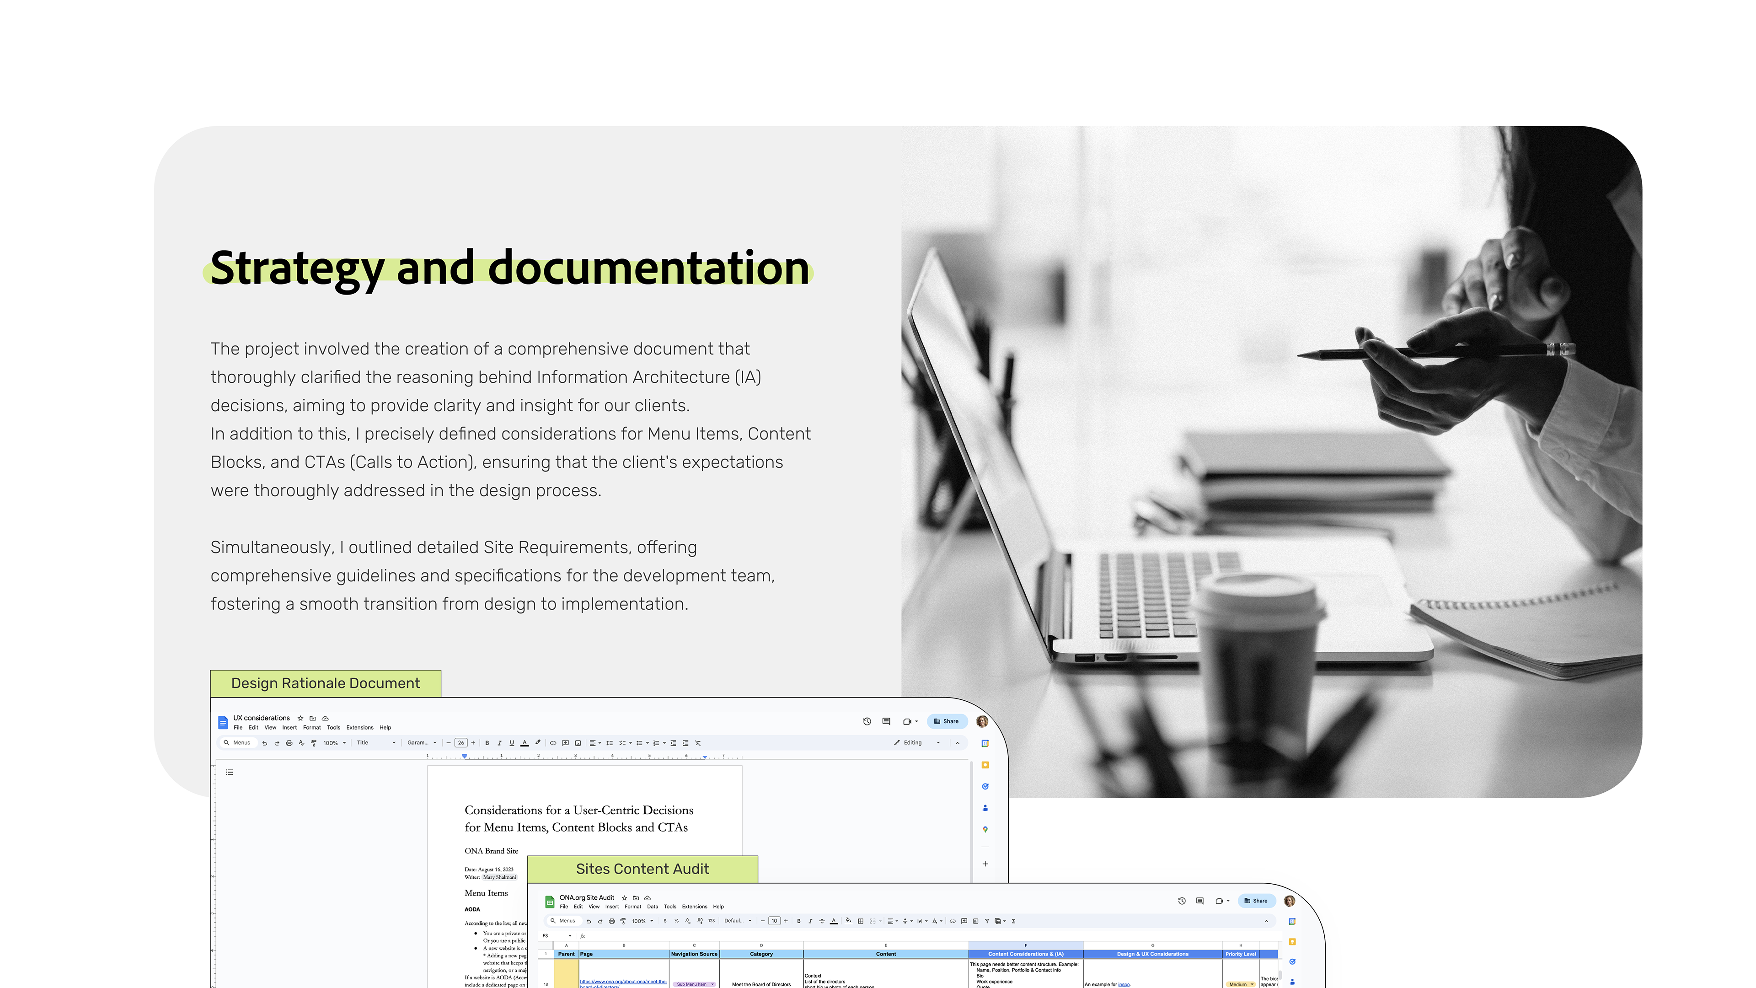Screen dimensions: 1756x988
Task: Open the Sheets zoom 100% dropdown
Action: 642,920
